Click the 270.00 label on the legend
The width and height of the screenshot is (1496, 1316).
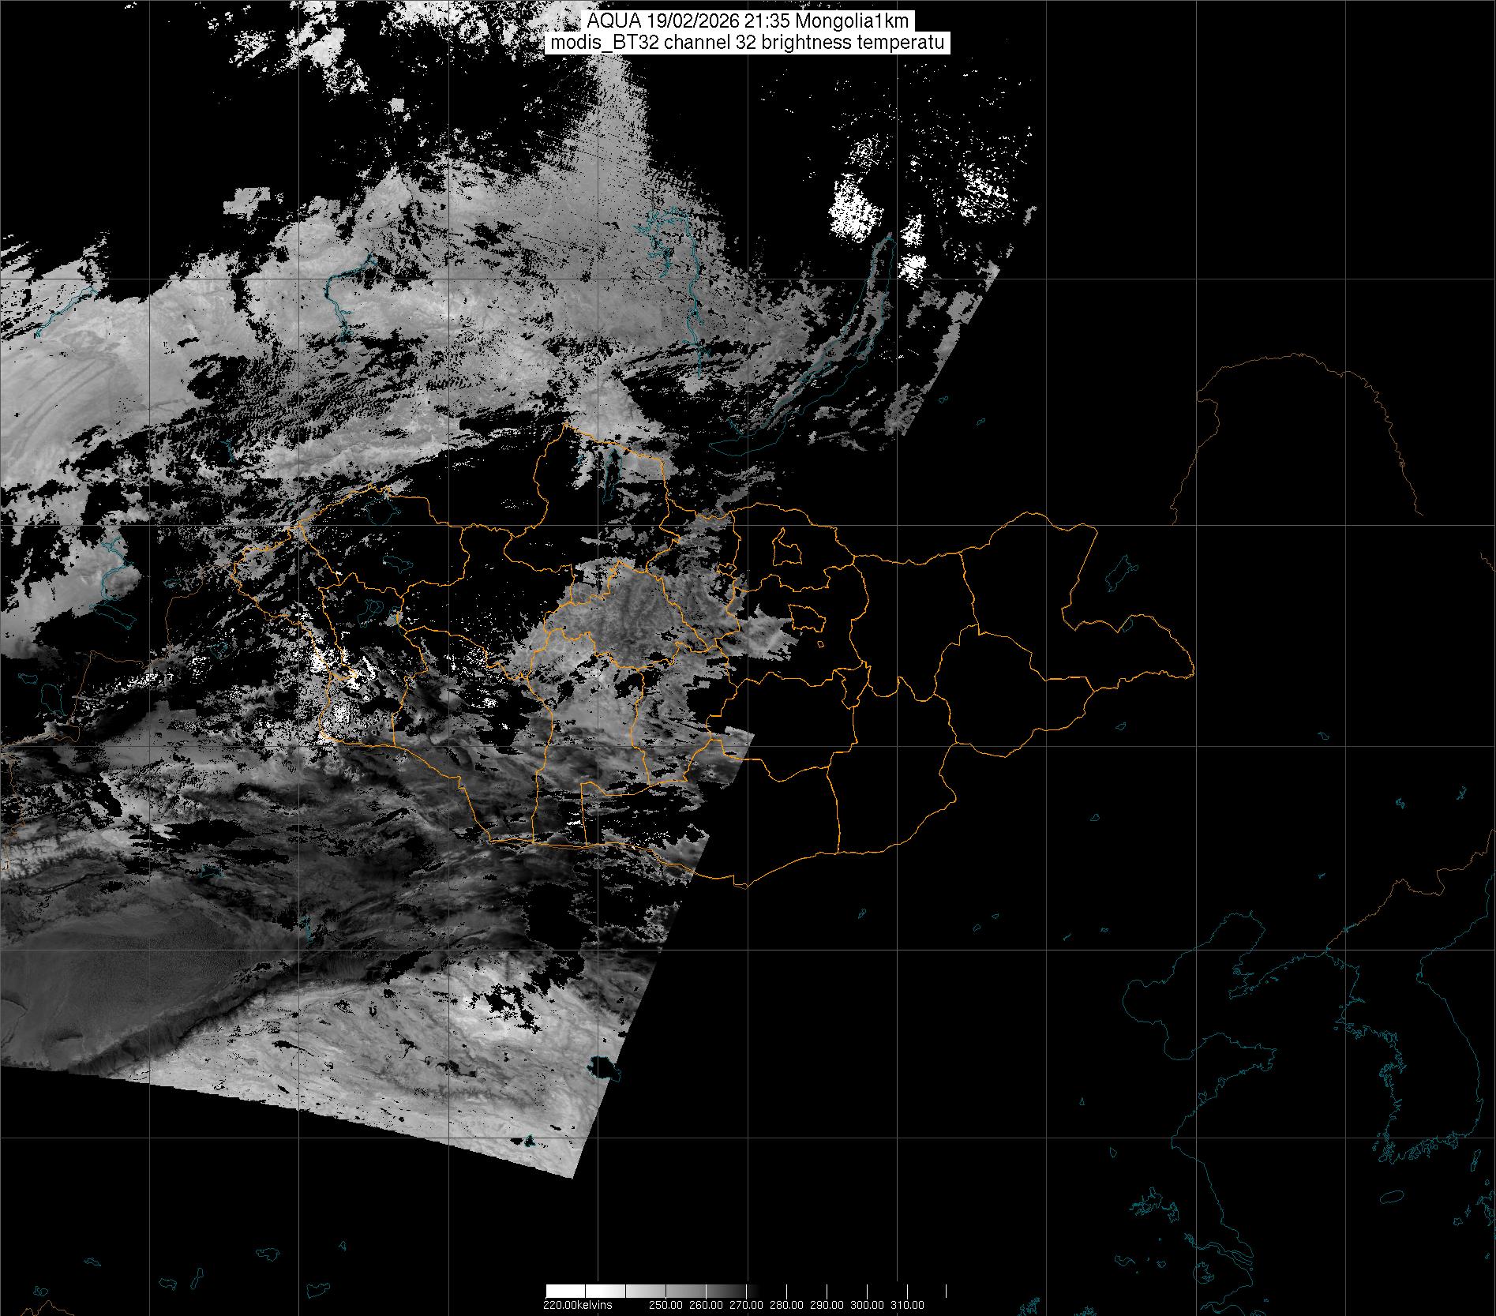click(x=746, y=1305)
